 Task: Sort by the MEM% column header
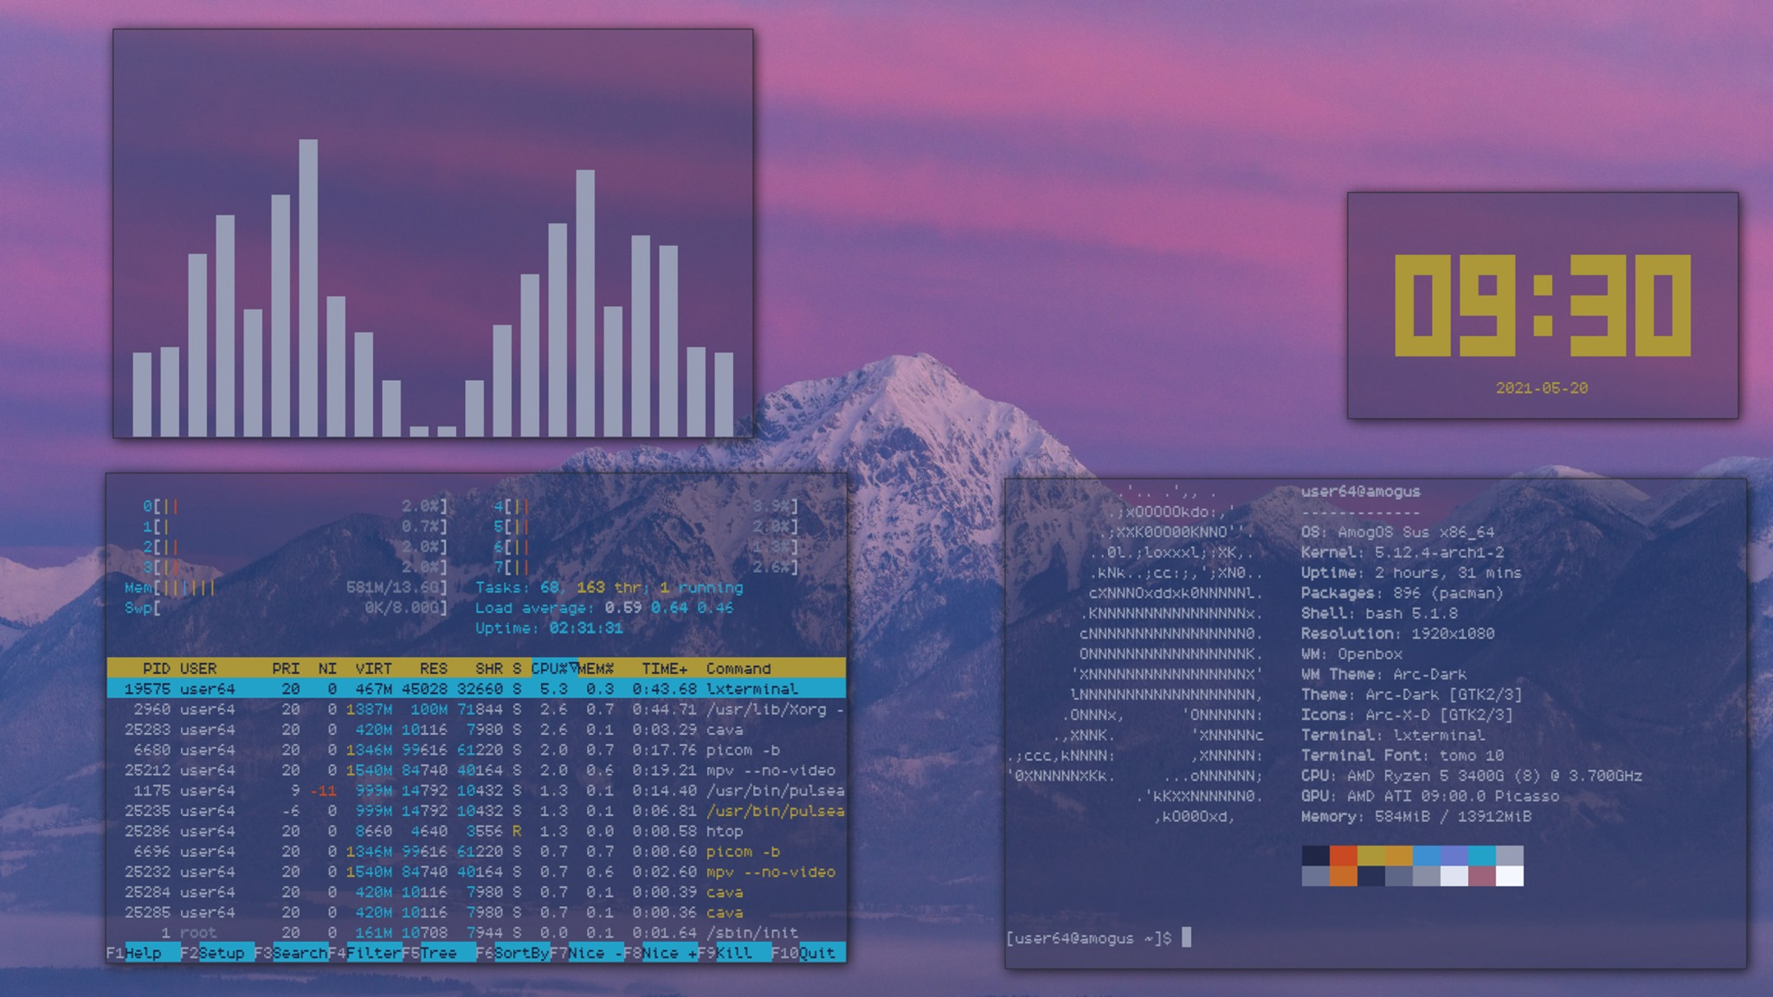(596, 668)
